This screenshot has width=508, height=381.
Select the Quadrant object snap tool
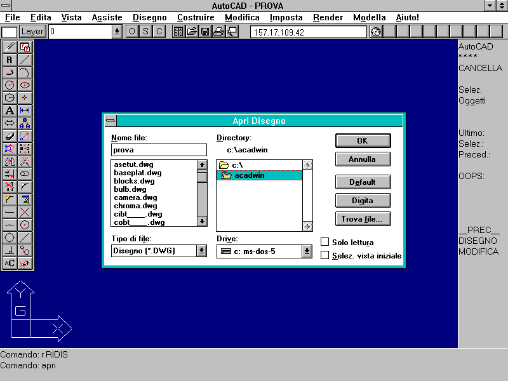[x=10, y=237]
